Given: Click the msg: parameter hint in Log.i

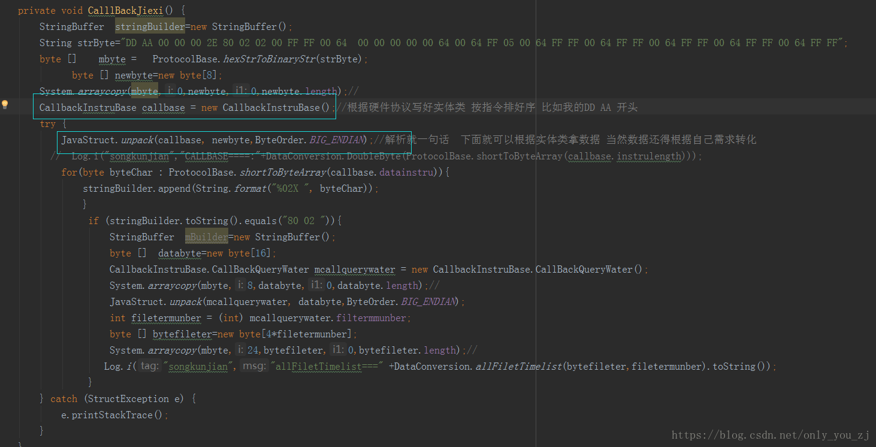Looking at the screenshot, I should (253, 366).
